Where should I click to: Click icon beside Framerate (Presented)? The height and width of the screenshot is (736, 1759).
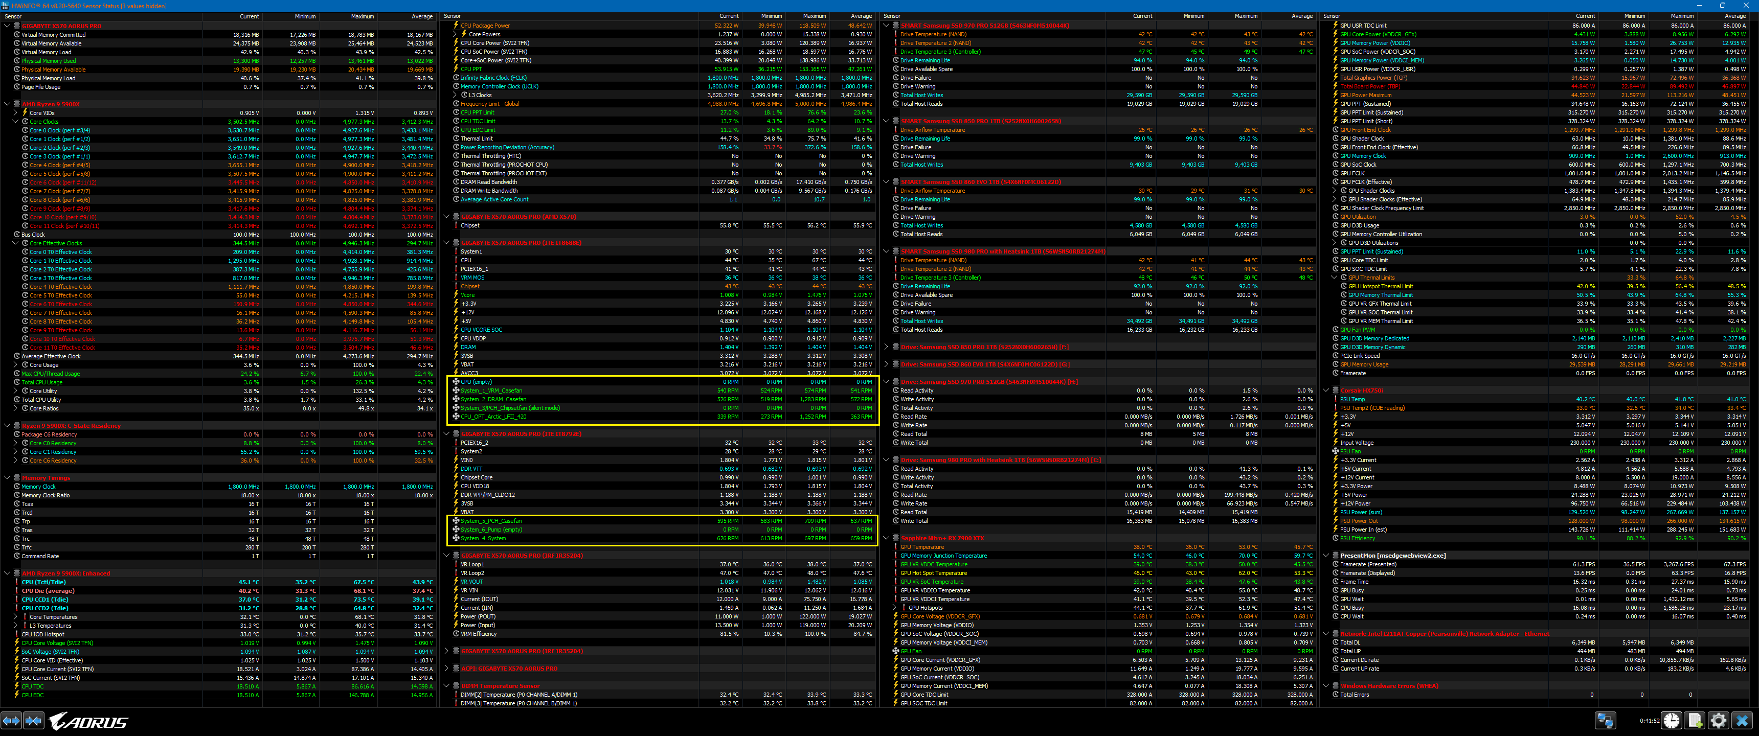tap(1335, 565)
